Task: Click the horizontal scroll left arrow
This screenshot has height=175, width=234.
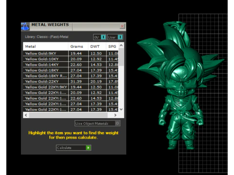Action: tap(26, 115)
